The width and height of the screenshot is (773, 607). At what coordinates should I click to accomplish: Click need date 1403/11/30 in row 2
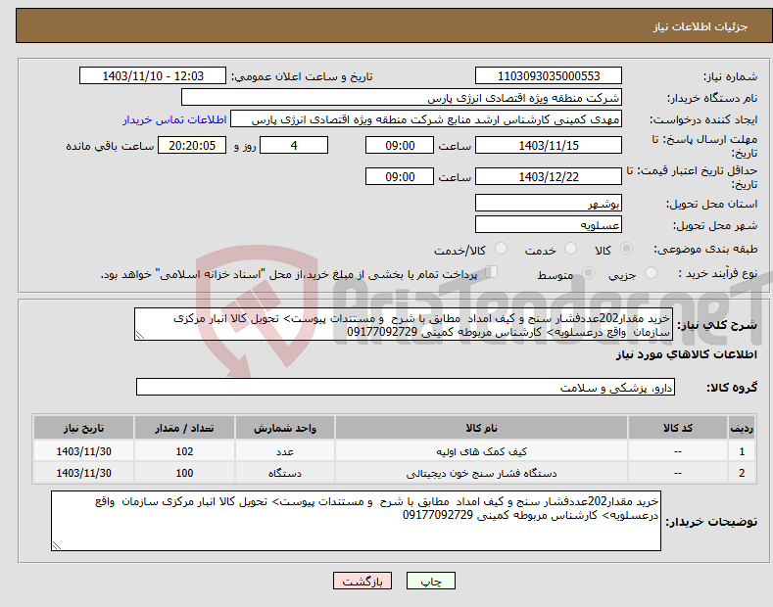pyautogui.click(x=84, y=473)
